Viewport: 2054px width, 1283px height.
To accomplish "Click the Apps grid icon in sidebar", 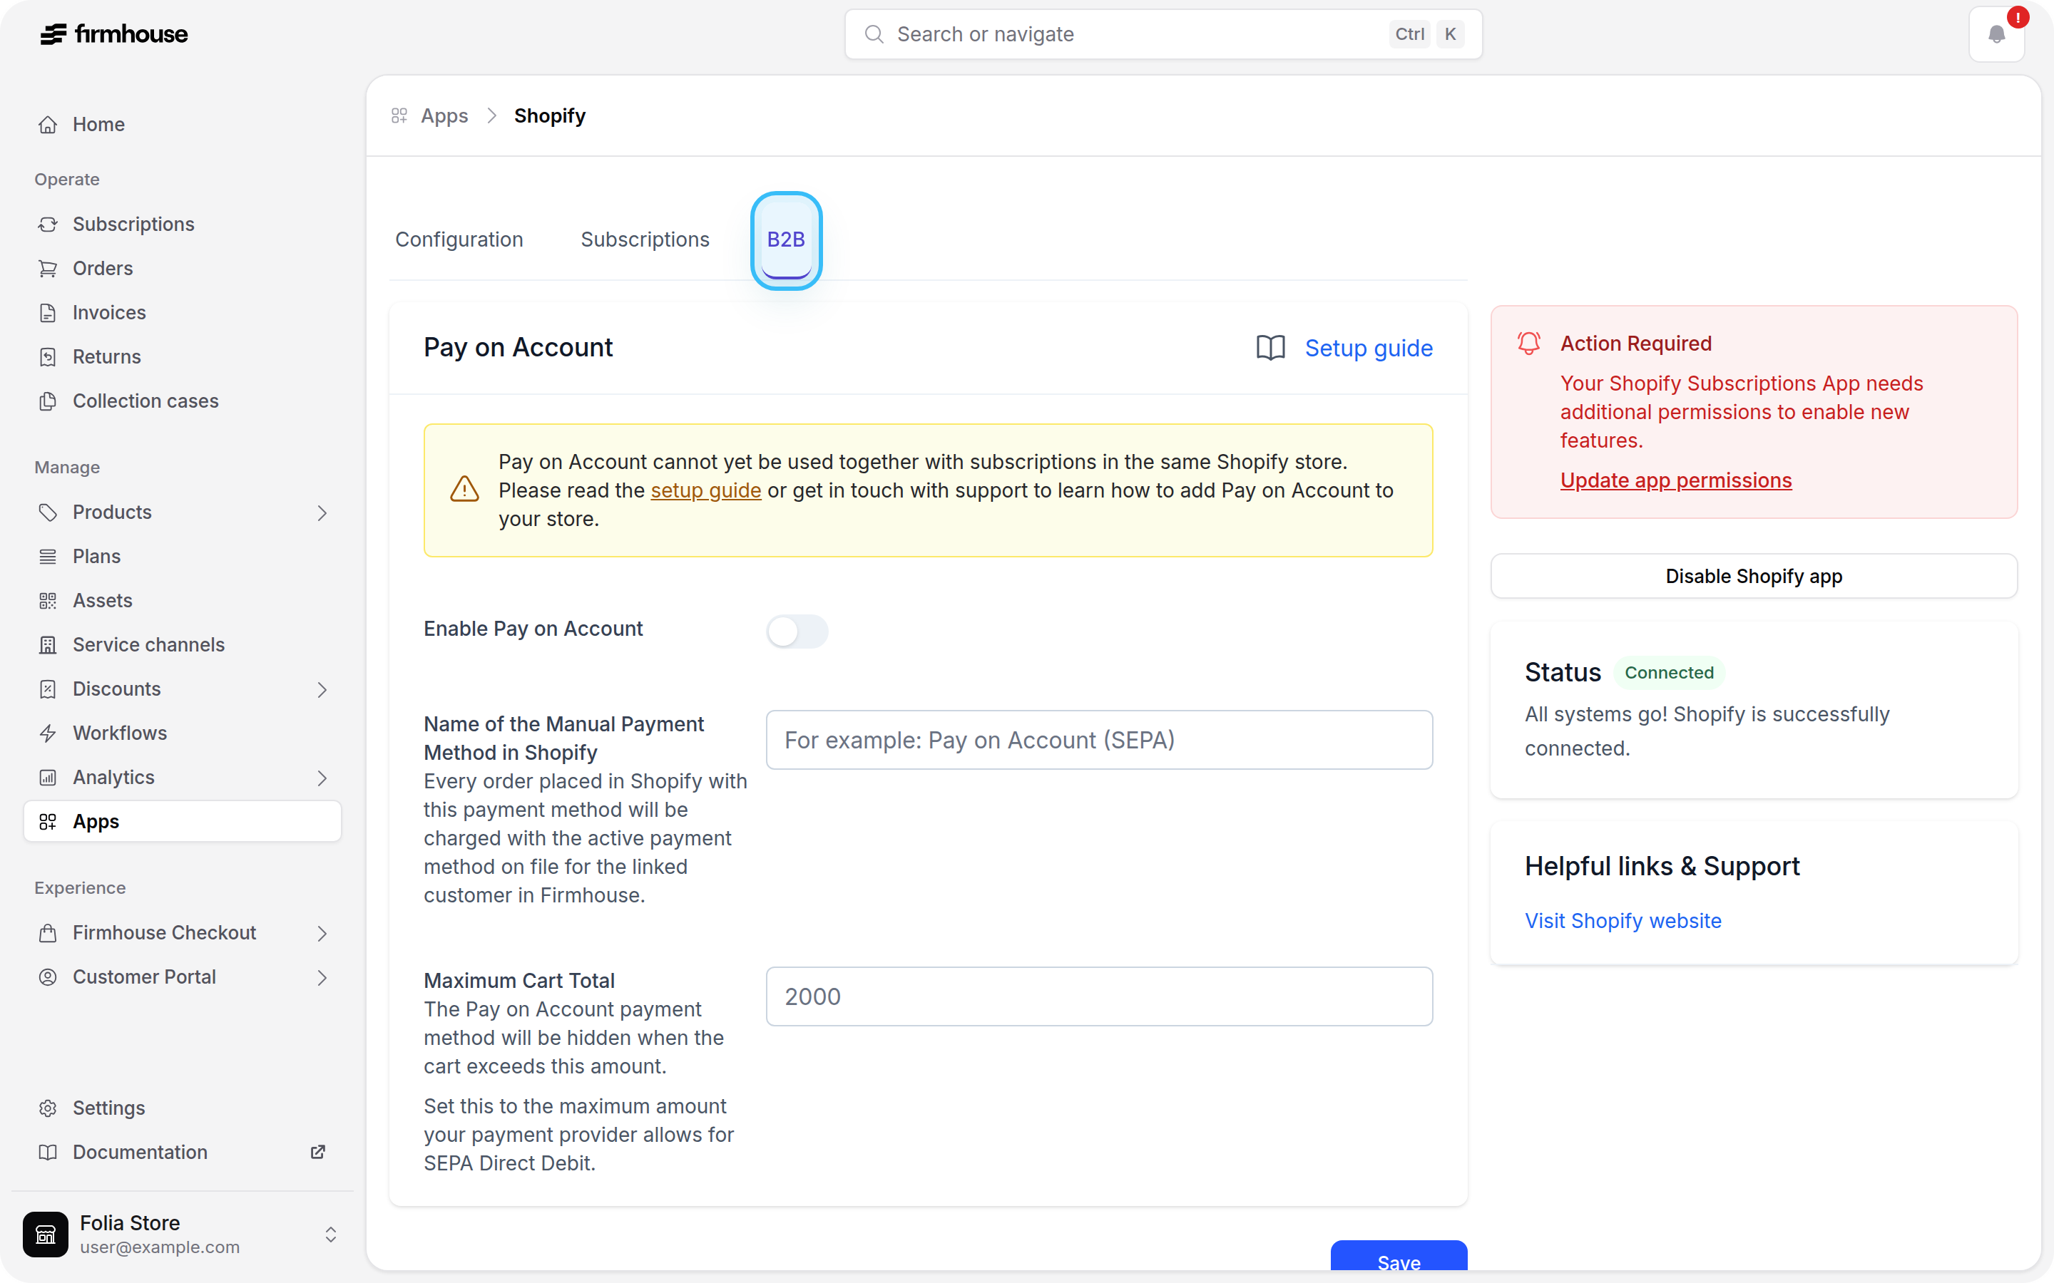I will click(48, 821).
